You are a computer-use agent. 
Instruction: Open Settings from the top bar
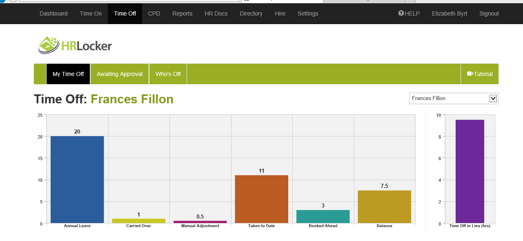(308, 13)
